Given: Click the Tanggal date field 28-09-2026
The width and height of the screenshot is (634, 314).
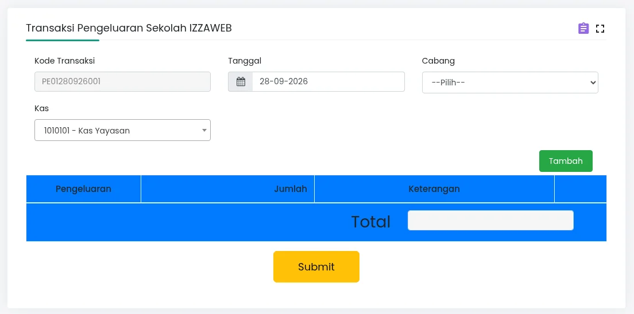Looking at the screenshot, I should click(328, 81).
